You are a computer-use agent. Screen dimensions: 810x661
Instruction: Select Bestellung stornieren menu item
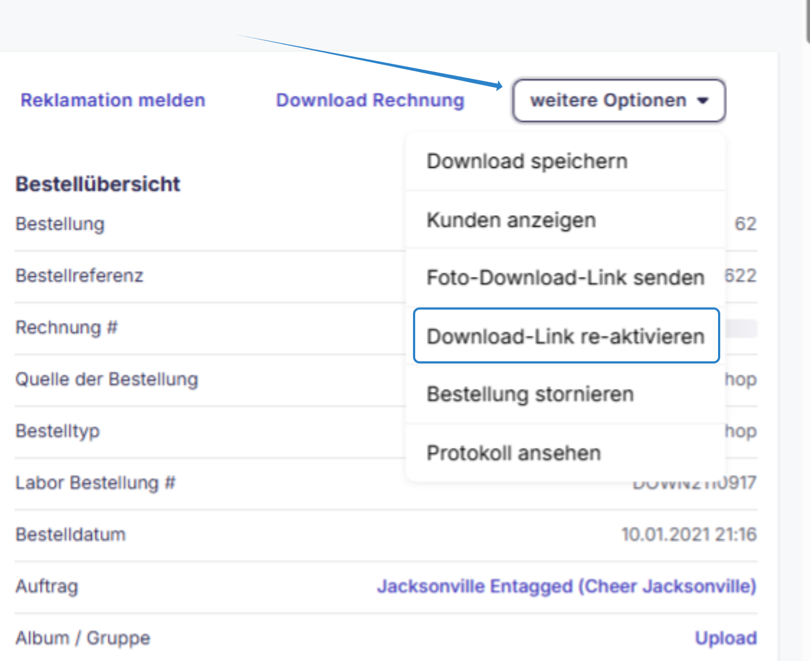tap(566, 394)
